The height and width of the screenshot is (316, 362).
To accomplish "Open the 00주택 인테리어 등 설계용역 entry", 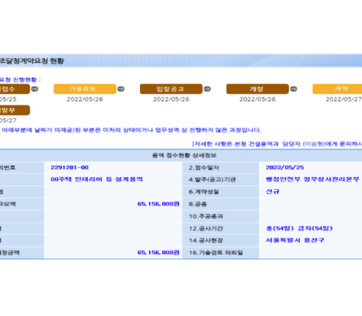I will [97, 179].
